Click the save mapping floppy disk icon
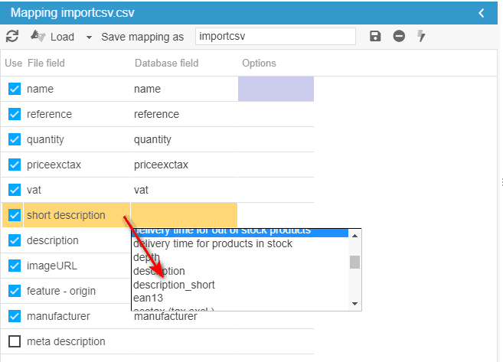Screen dimensions: 503x362 [375, 37]
